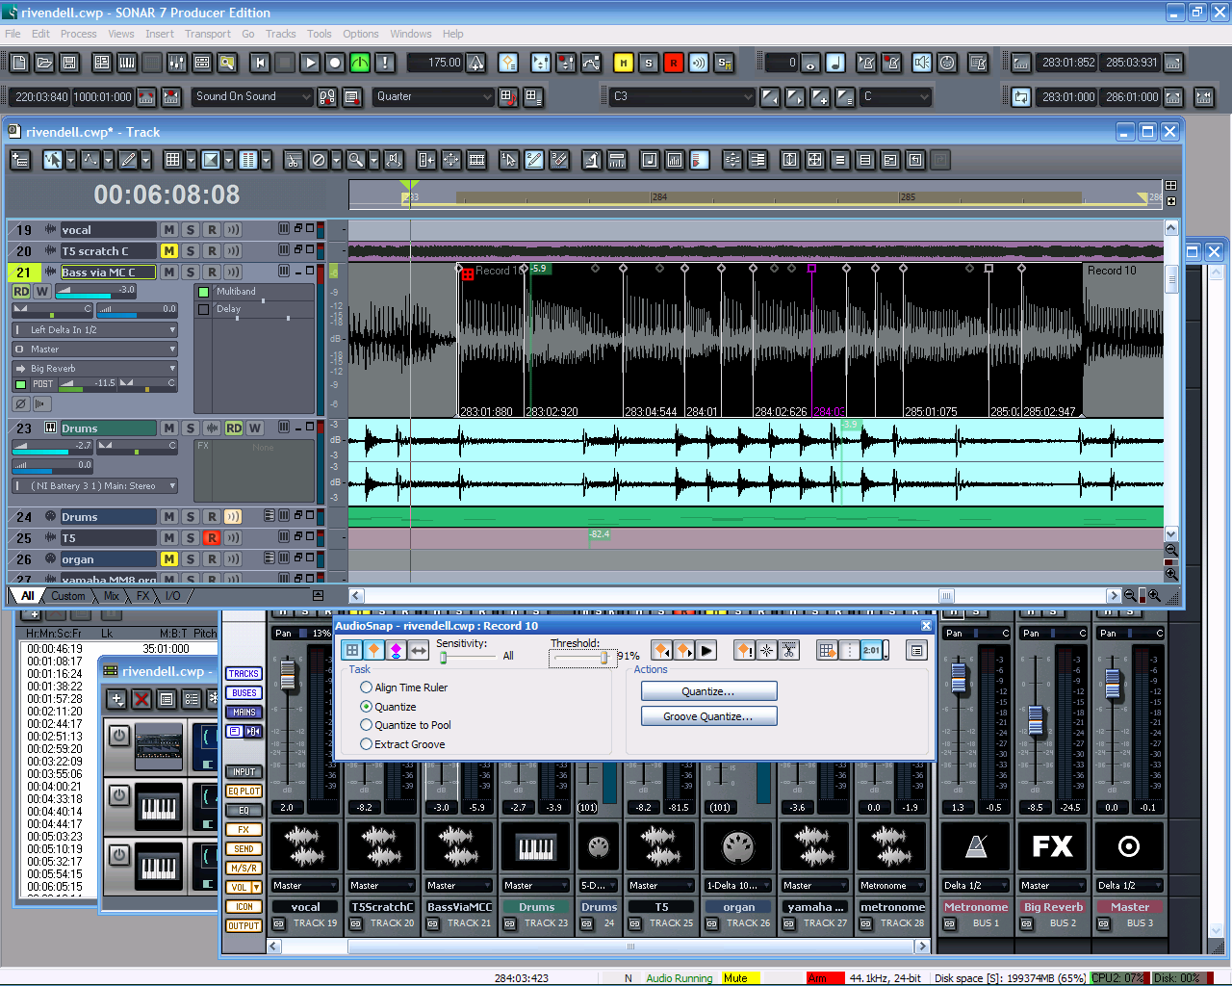Open the NI Battery 3 output dropdown

(94, 486)
